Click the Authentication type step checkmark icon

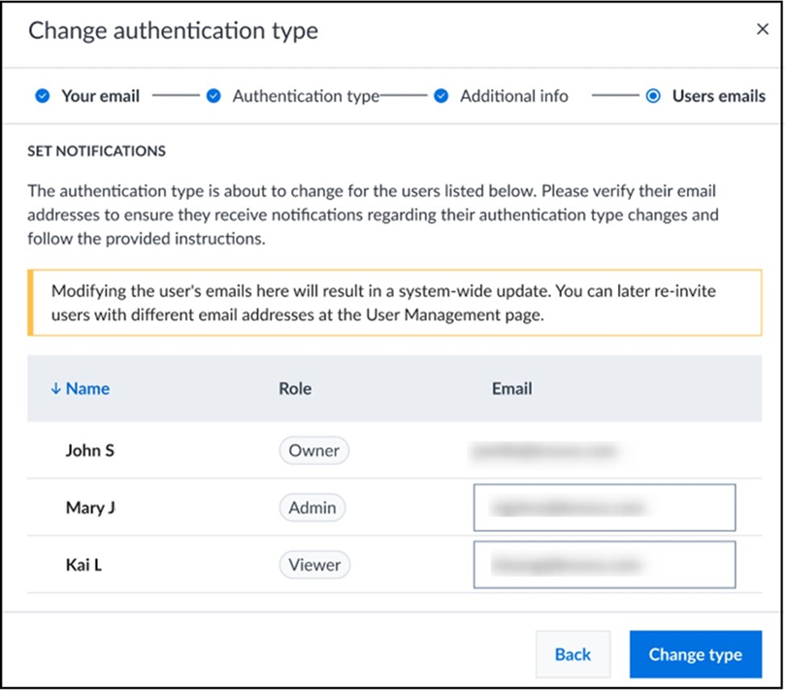pyautogui.click(x=213, y=96)
